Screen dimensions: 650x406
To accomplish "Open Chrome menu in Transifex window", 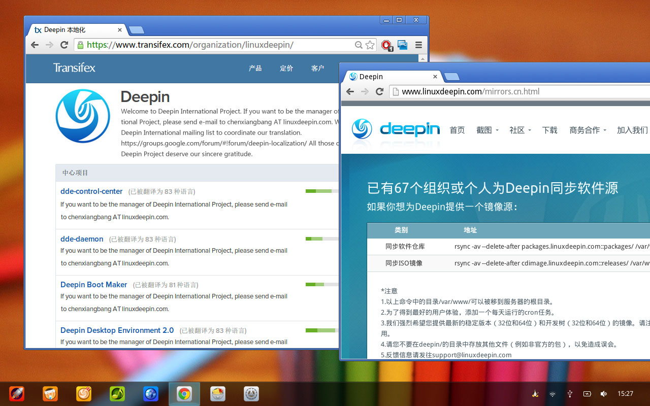I will [x=418, y=45].
